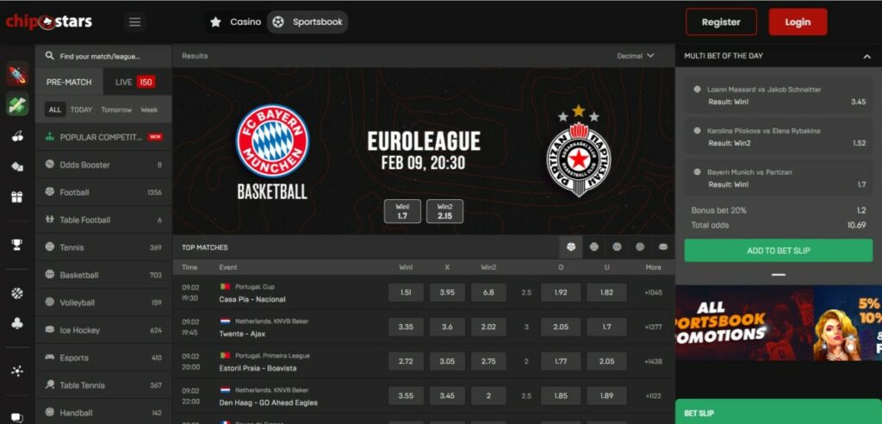Screen dimensions: 882x424
Task: Click the search magnifier icon
Action: [49, 56]
